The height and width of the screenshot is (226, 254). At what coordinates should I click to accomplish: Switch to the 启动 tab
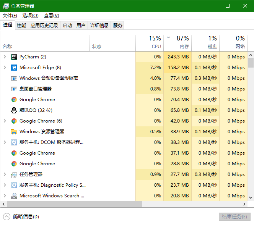[x=67, y=25]
